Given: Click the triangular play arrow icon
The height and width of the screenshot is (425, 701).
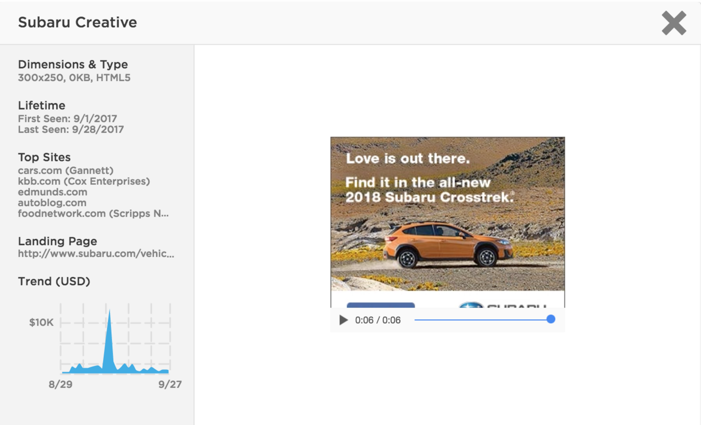Looking at the screenshot, I should [x=343, y=319].
